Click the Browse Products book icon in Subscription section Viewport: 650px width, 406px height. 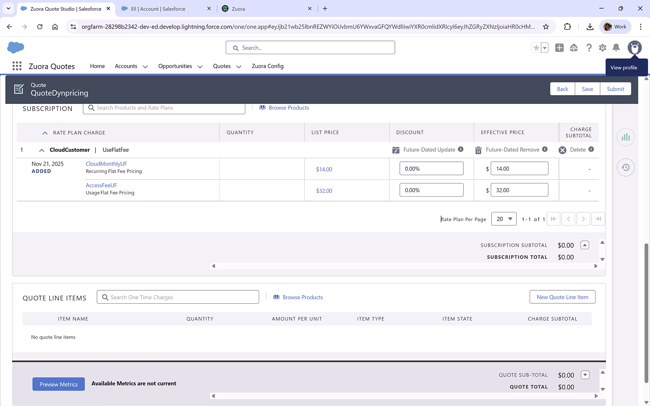(x=262, y=108)
